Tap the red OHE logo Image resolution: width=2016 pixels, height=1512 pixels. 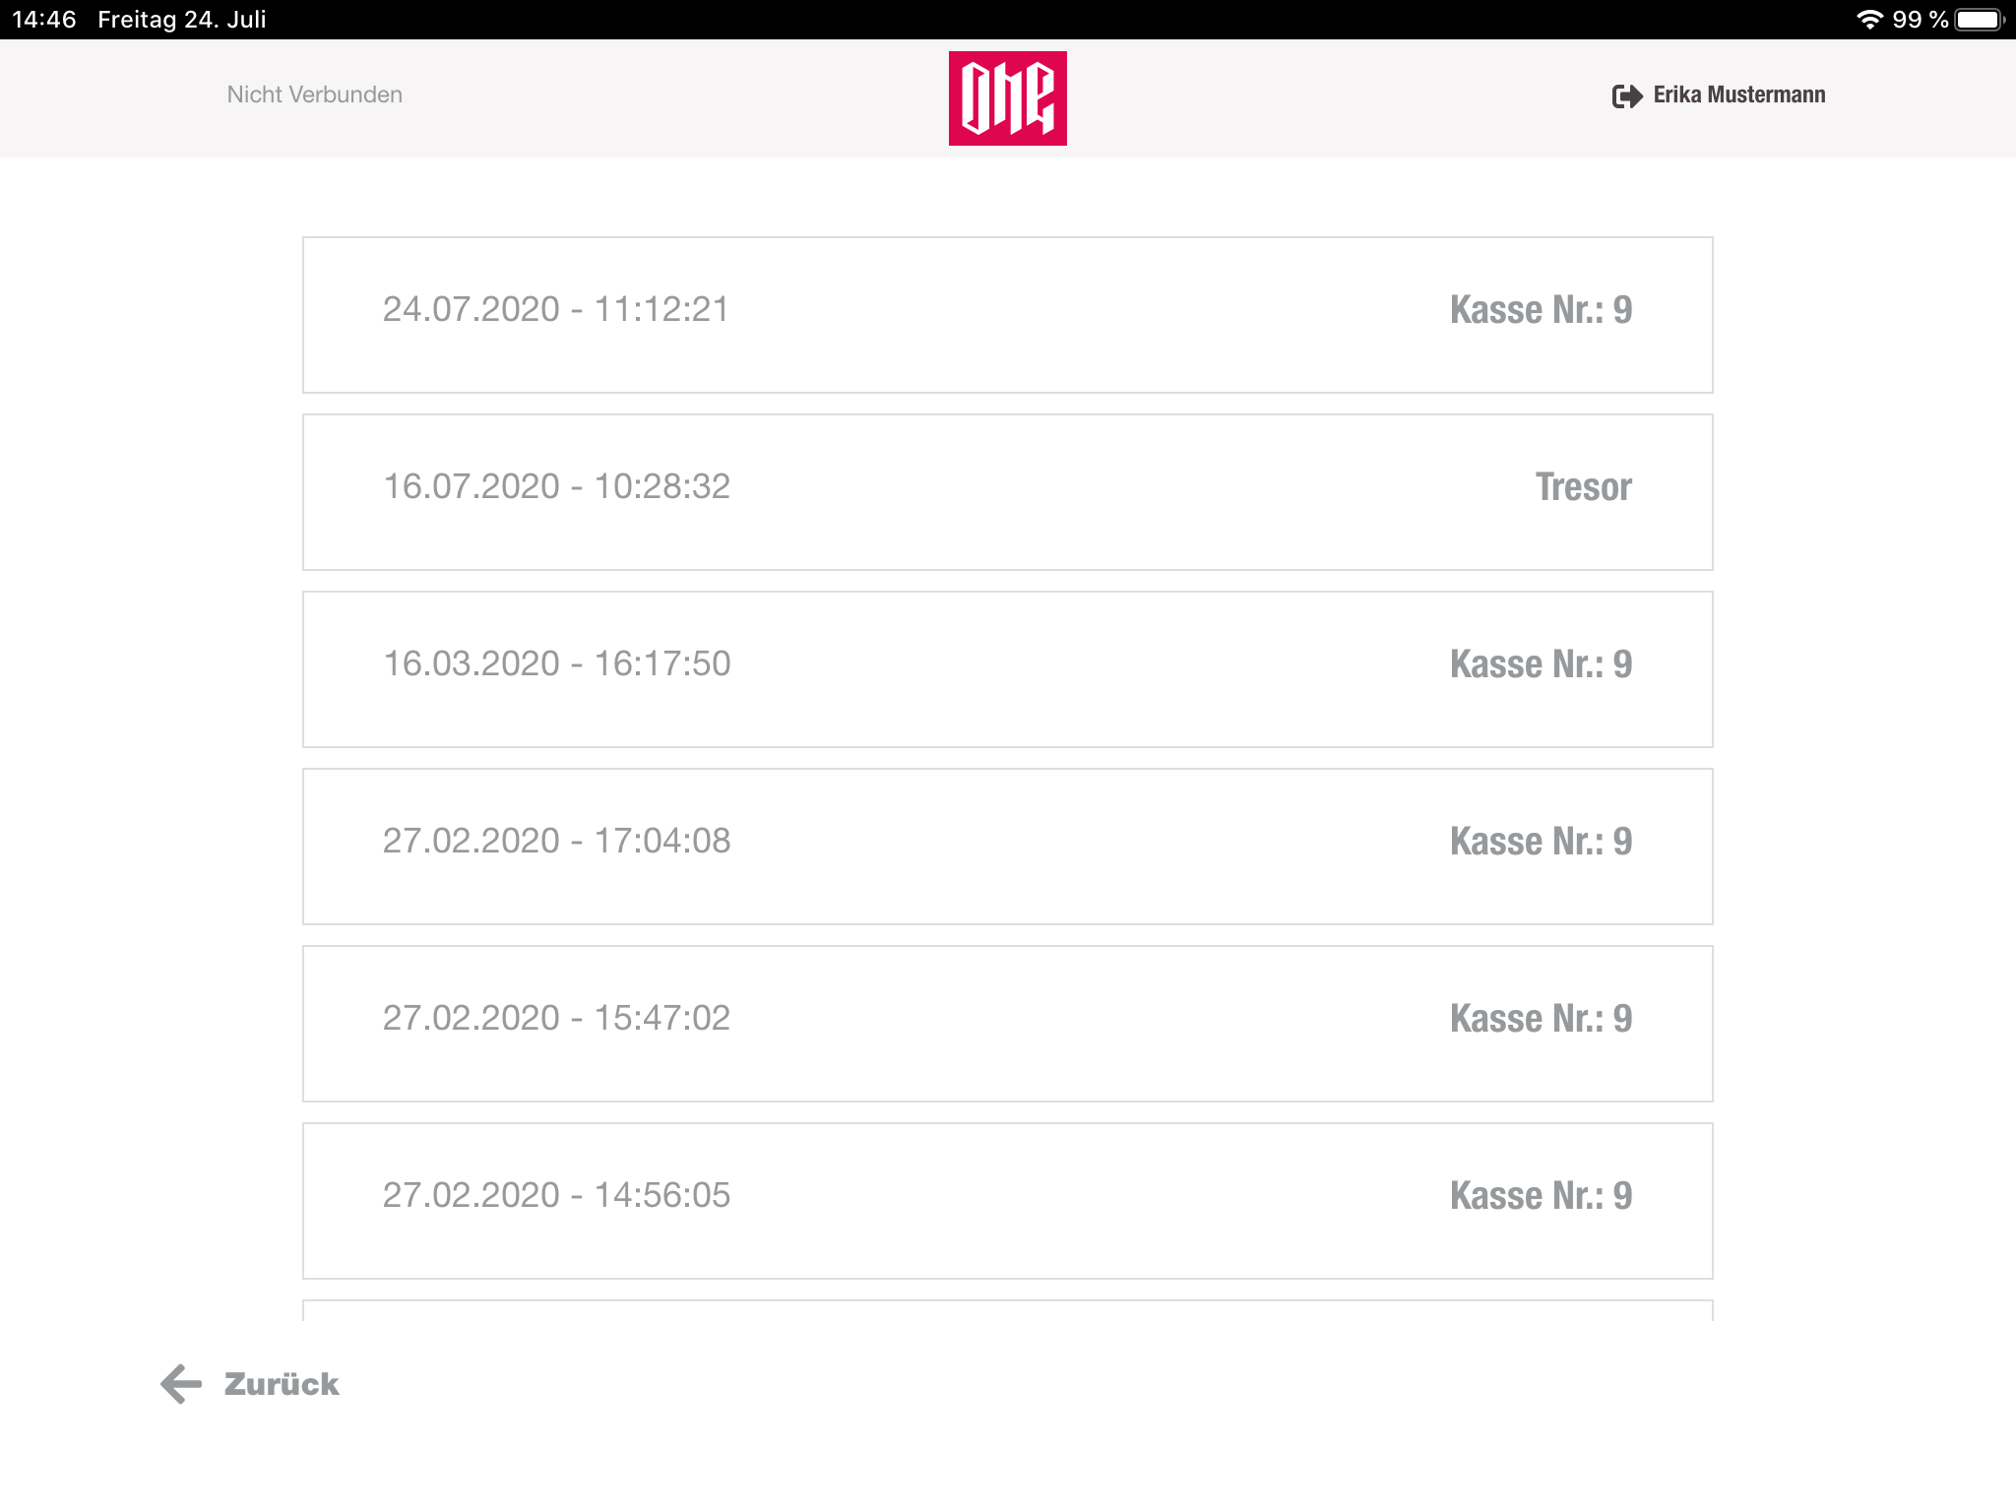1007,98
